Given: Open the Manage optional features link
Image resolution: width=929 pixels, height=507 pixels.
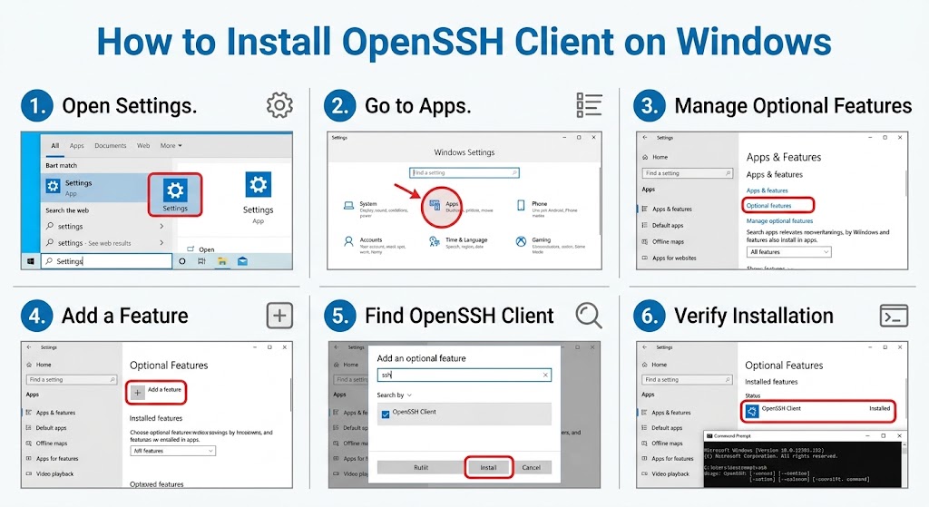Looking at the screenshot, I should 779,221.
